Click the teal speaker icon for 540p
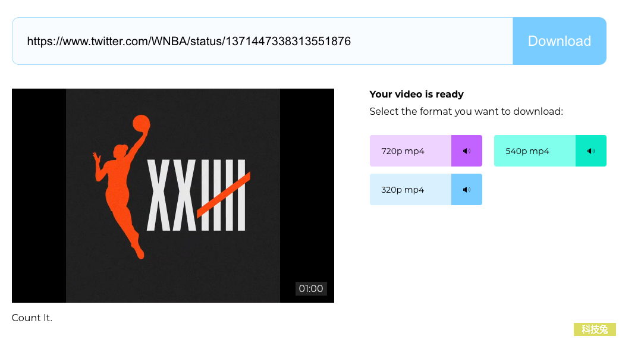The height and width of the screenshot is (339, 619). coord(591,150)
